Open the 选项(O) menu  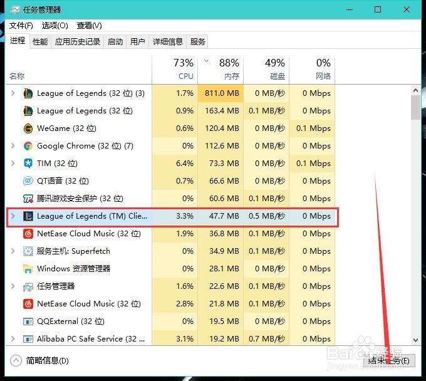[x=55, y=26]
